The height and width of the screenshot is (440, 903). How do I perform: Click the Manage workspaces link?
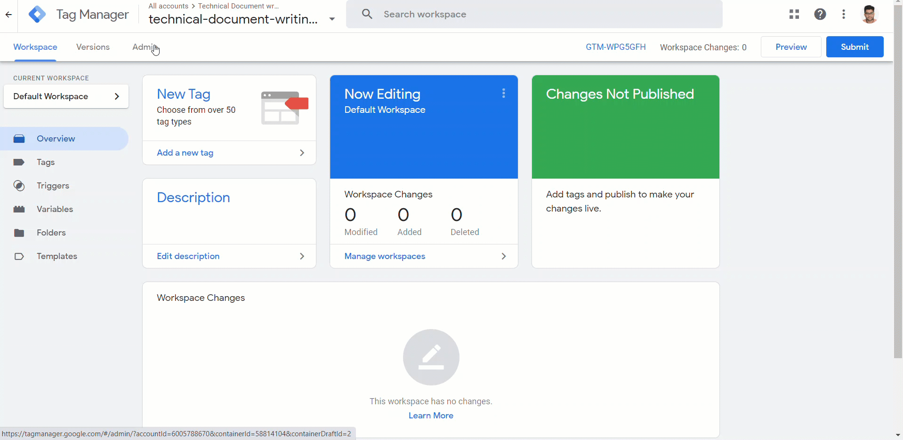pyautogui.click(x=385, y=256)
